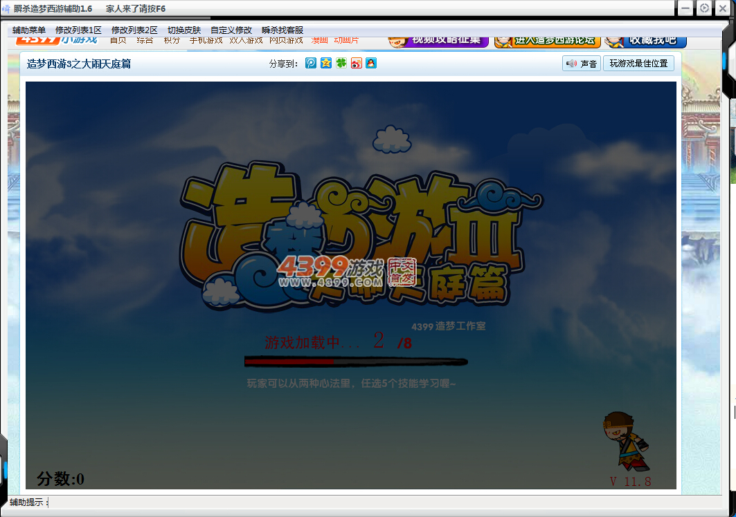
Task: Click the game loading progress bar
Action: point(356,361)
